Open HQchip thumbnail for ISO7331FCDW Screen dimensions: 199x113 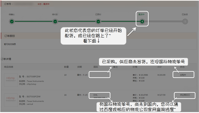coord(11,100)
